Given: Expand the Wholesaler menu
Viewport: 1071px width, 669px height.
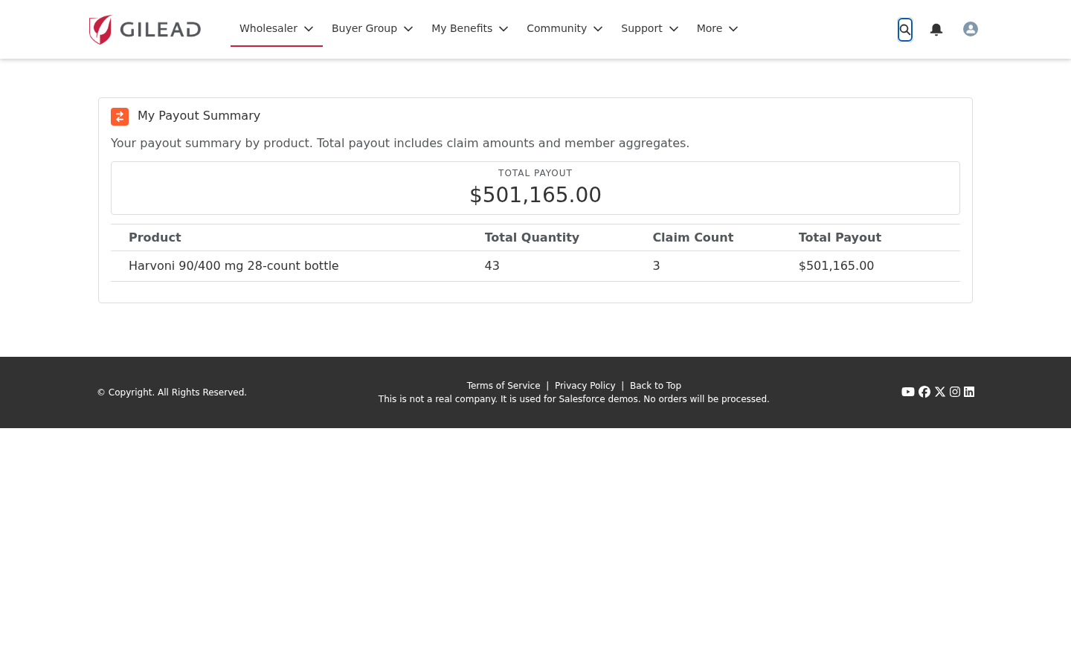Looking at the screenshot, I should click(x=277, y=28).
